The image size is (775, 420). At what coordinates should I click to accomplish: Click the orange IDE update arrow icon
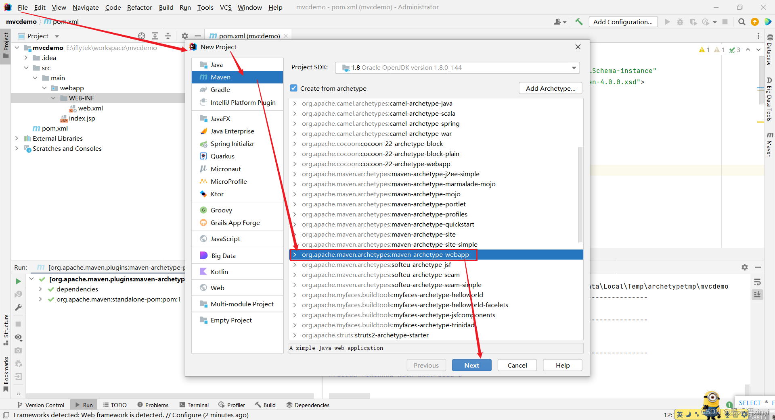[755, 22]
